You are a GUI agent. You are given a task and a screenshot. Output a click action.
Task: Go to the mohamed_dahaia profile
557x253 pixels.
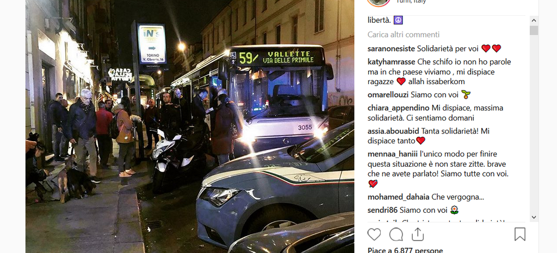point(399,197)
